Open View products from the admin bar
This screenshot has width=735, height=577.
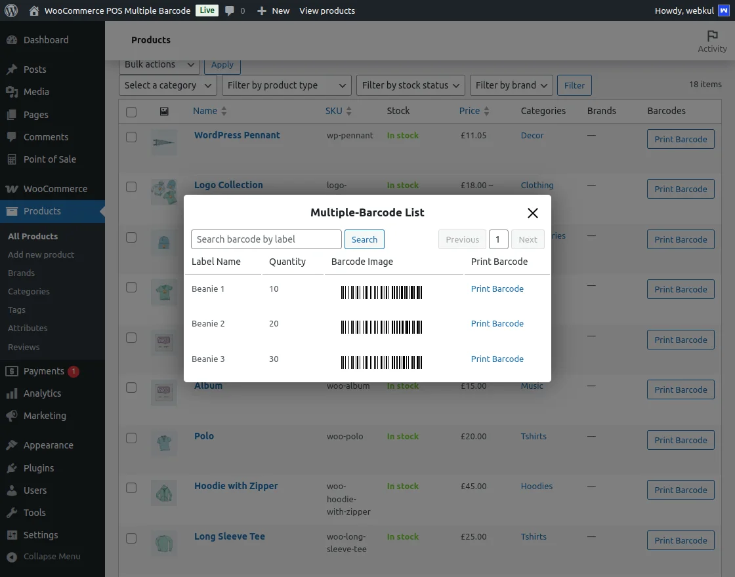327,10
